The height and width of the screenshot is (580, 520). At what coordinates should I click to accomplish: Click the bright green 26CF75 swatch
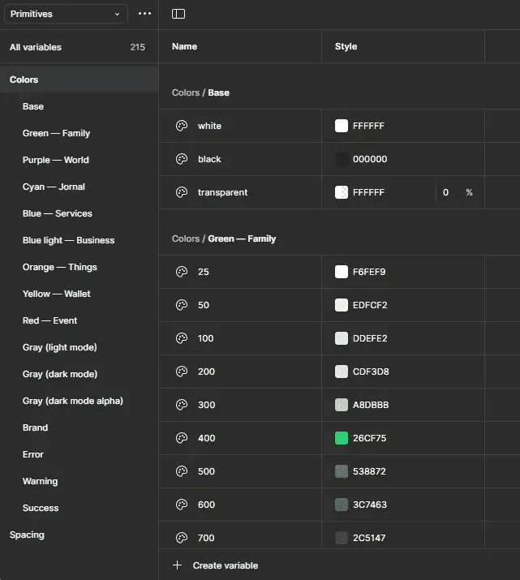(x=342, y=438)
